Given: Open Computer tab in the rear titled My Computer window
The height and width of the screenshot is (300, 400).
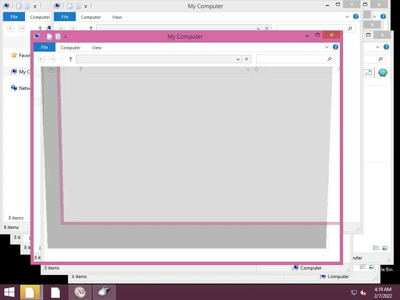Looking at the screenshot, I should [91, 17].
